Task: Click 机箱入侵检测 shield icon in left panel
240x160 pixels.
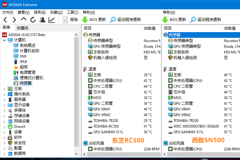Action: tap(90, 58)
